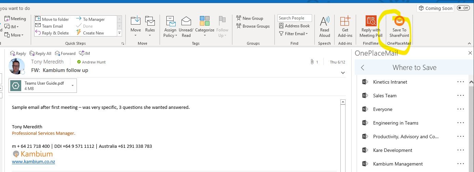Expand the message header chevron
This screenshot has width=474, height=172.
(x=343, y=73)
